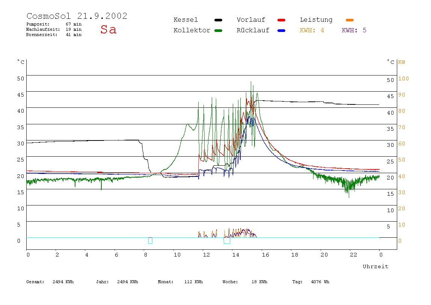Click the green collector peak above 45°C

pos(251,87)
